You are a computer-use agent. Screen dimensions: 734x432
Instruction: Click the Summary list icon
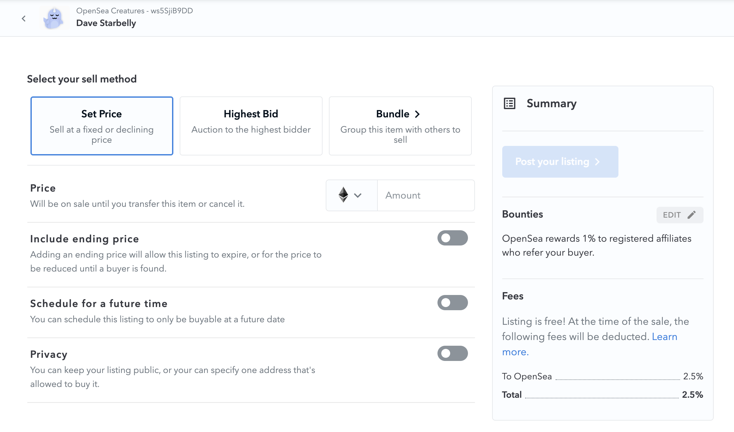point(510,103)
